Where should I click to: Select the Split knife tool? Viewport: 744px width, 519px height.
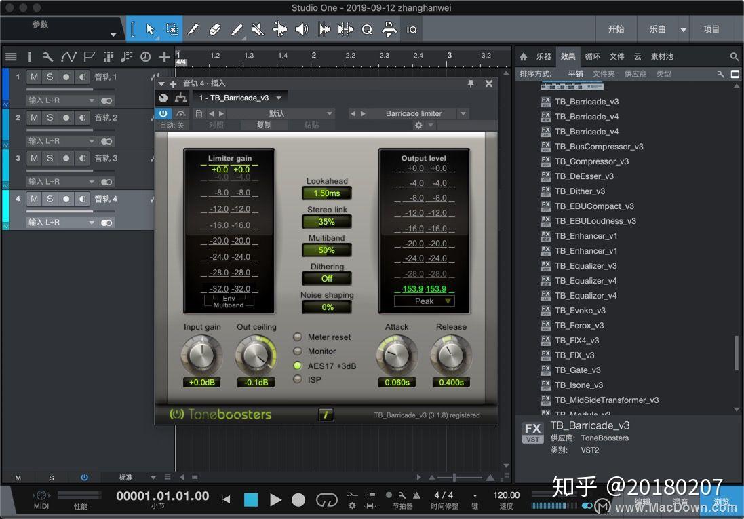pyautogui.click(x=193, y=29)
